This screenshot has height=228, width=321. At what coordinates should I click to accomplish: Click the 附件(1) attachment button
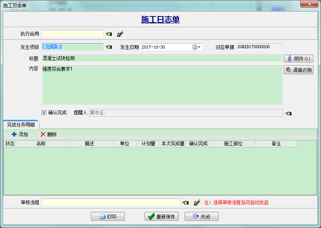(298, 59)
